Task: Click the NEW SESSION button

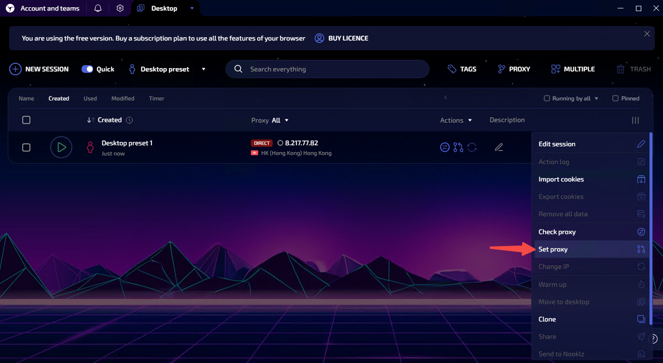Action: 39,69
